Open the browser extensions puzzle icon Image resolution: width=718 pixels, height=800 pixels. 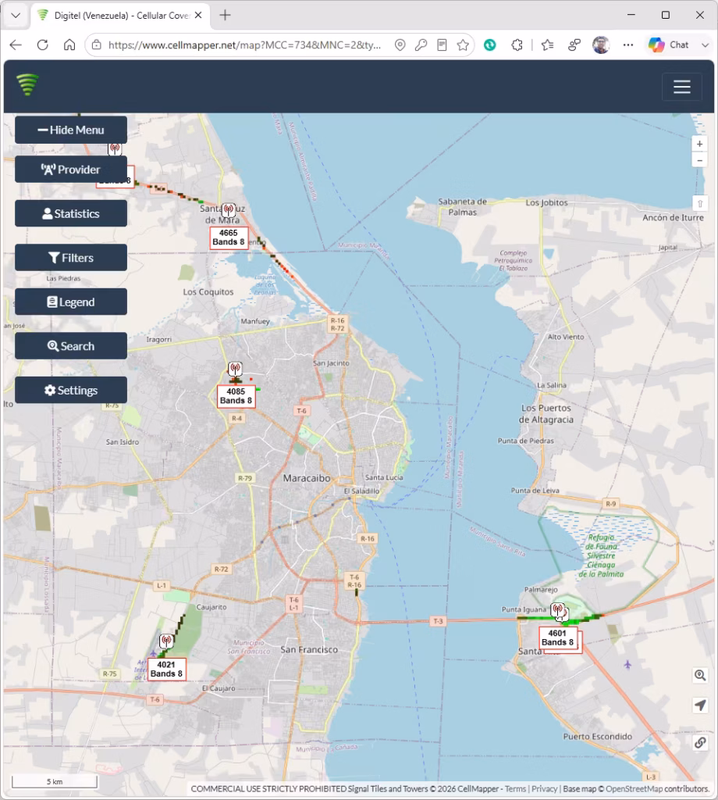[517, 45]
